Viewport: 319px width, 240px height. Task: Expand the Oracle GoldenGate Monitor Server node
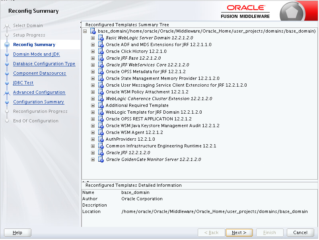click(93, 159)
